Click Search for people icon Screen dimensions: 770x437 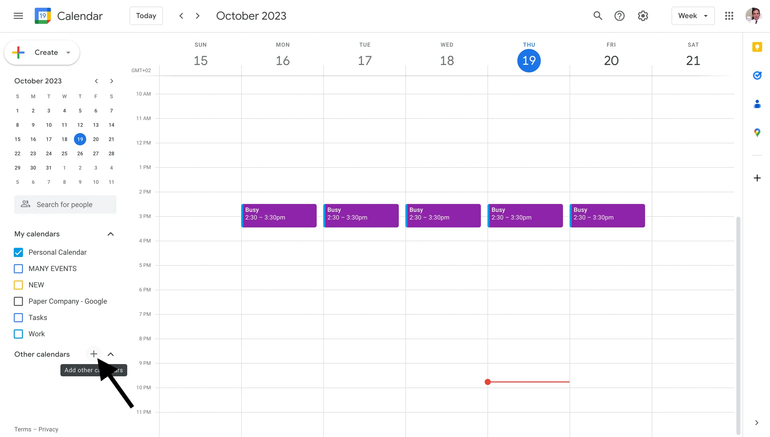25,204
